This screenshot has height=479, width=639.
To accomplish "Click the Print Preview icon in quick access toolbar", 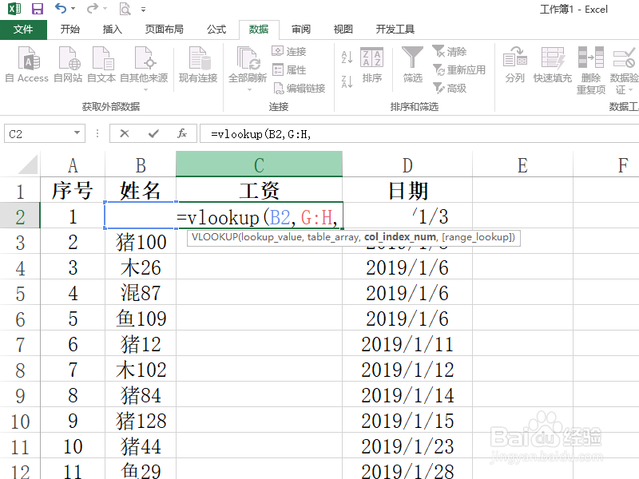I will click(x=125, y=9).
